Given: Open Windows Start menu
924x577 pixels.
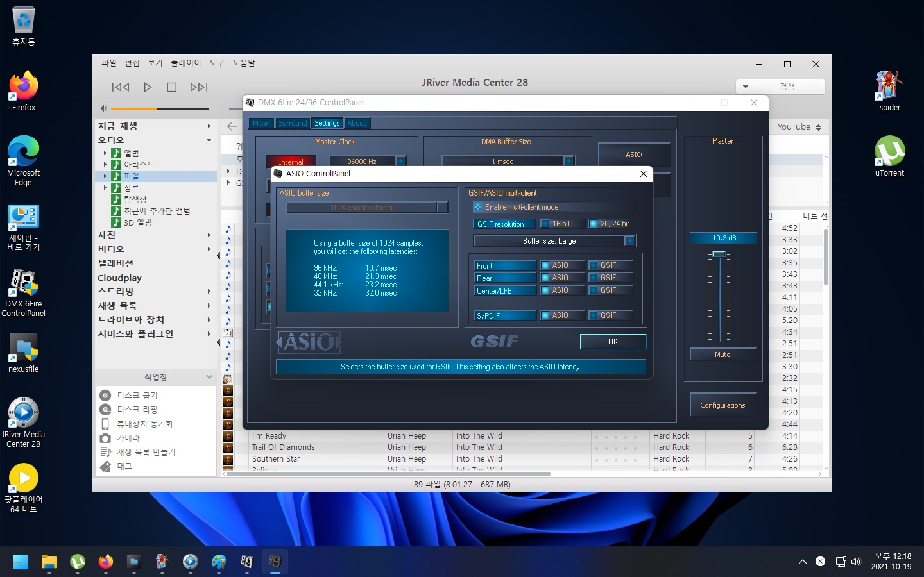Looking at the screenshot, I should tap(21, 562).
